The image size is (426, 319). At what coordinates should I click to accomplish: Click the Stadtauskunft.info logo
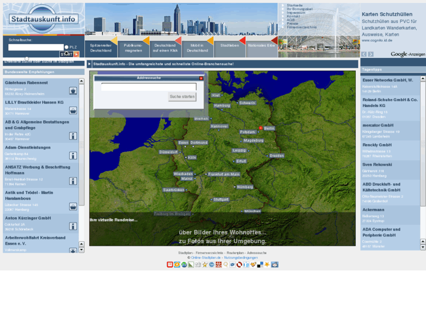43,19
